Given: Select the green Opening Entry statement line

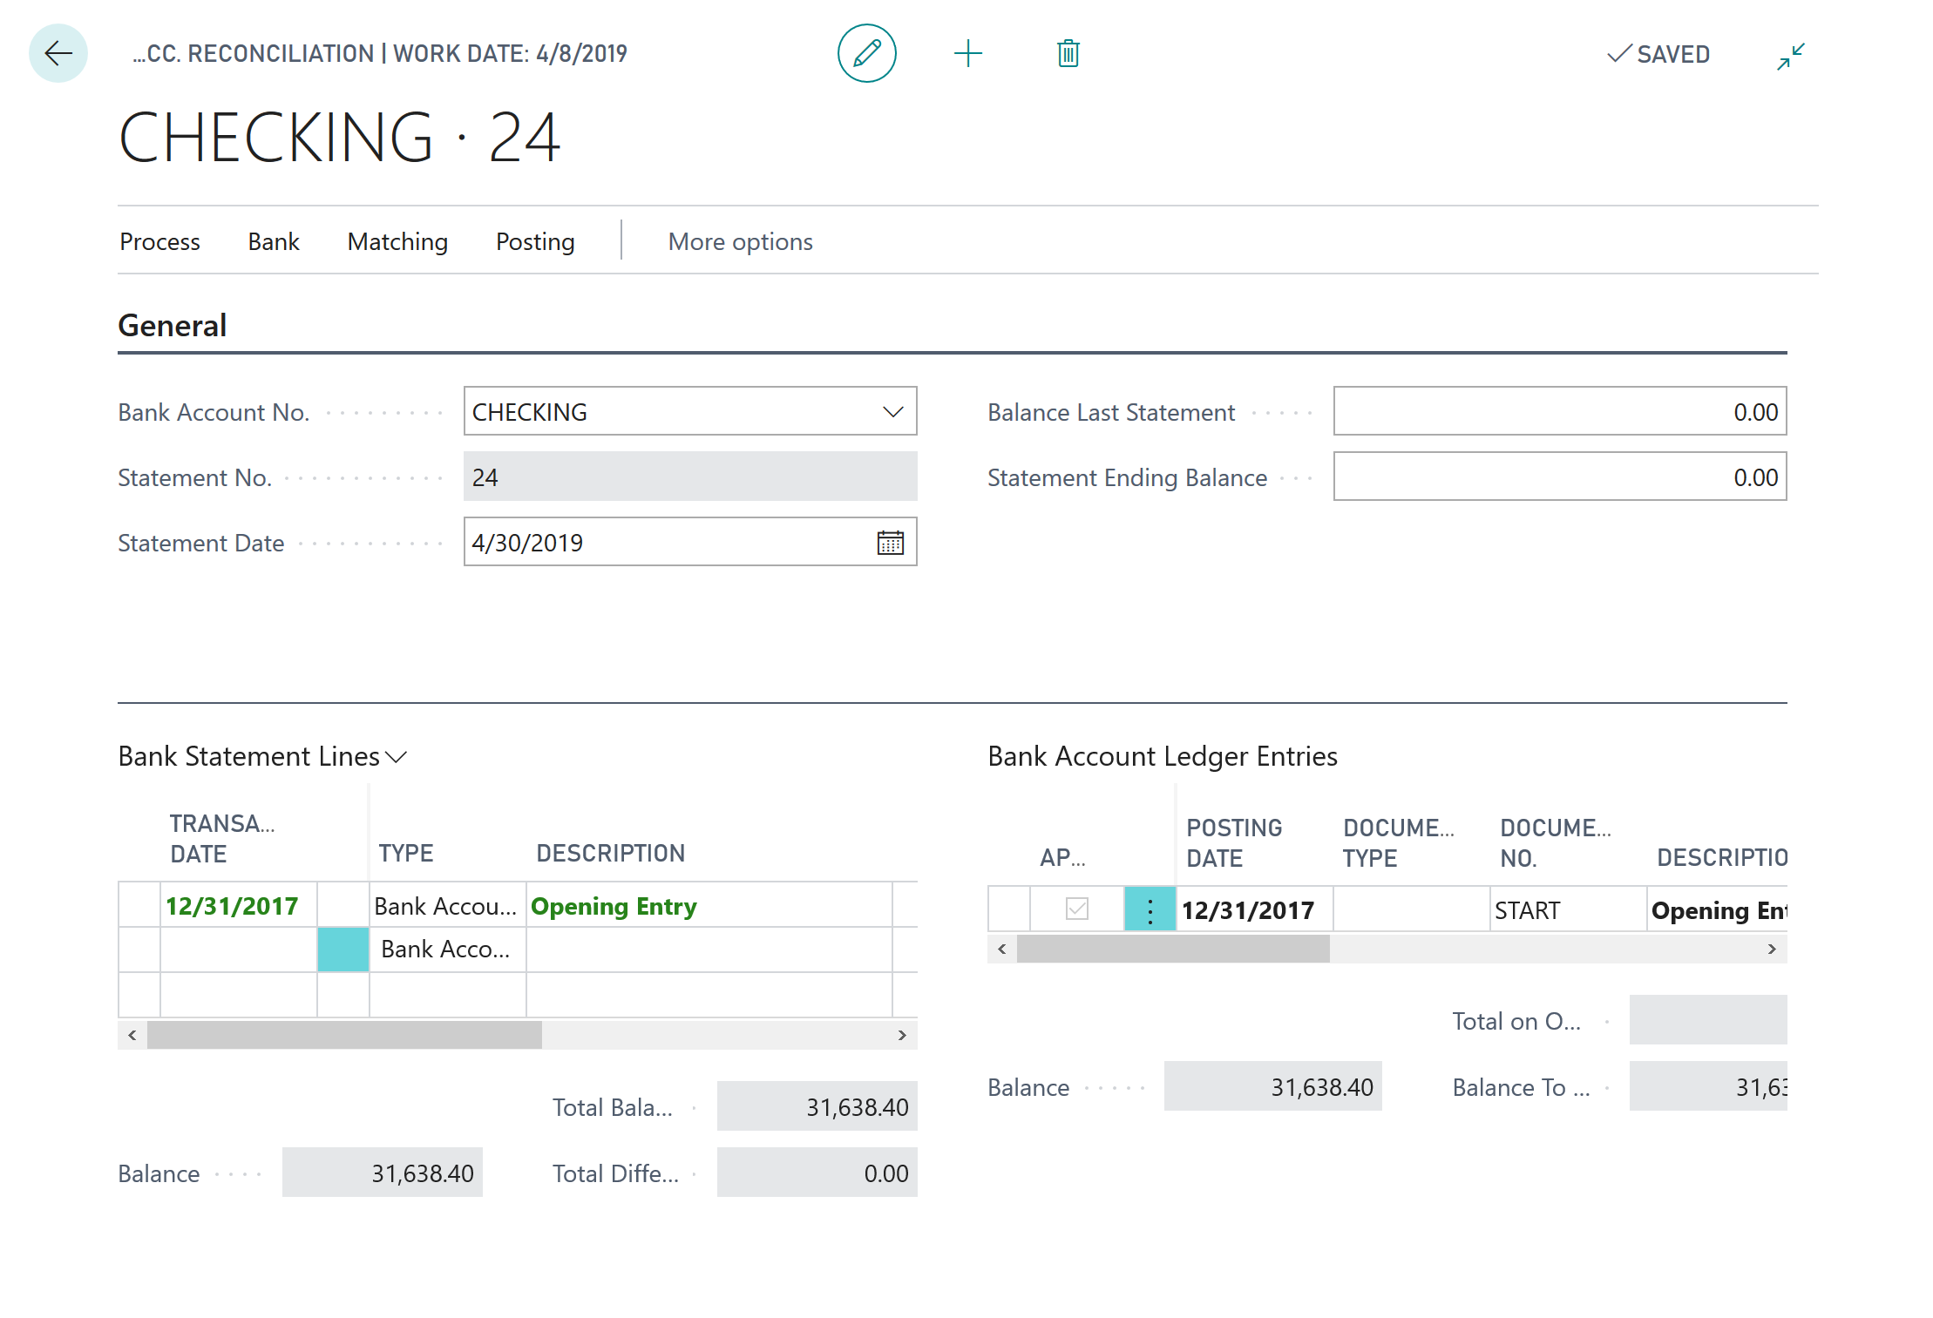Looking at the screenshot, I should [614, 906].
